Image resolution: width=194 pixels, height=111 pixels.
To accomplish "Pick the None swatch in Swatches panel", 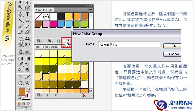I will [x=38, y=16].
